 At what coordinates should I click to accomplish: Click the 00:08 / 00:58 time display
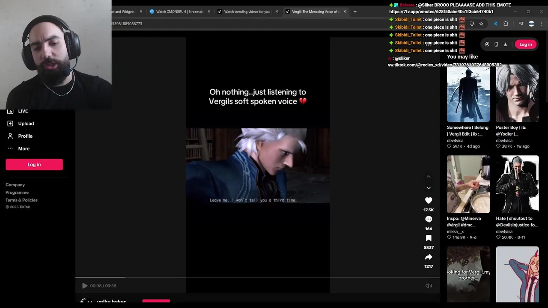click(x=103, y=286)
